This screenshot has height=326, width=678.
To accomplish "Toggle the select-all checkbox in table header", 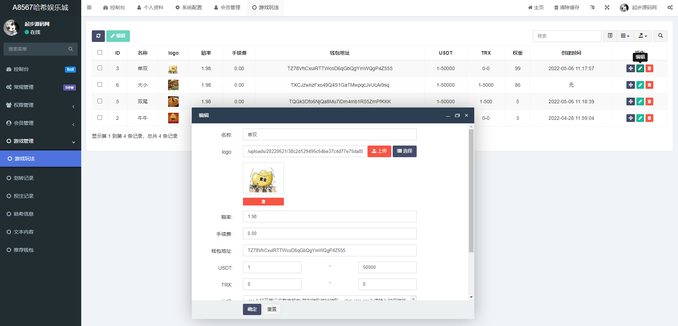I will (x=100, y=53).
